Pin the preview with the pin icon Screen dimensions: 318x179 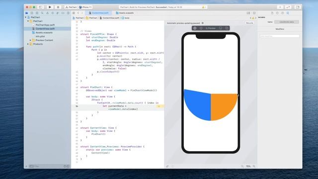point(167,166)
